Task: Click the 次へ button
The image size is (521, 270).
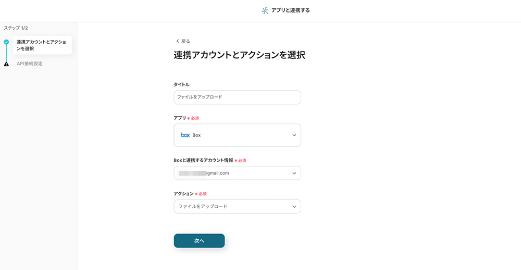Action: (x=199, y=241)
